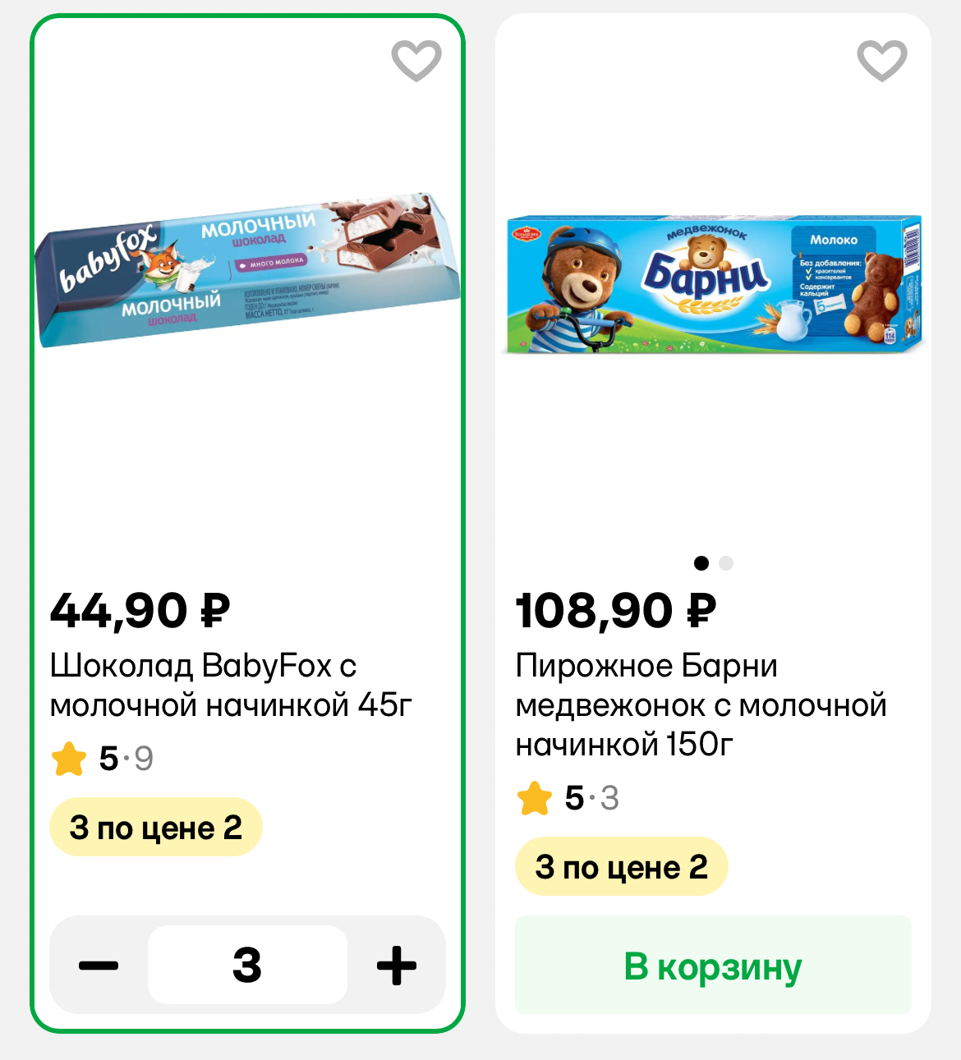The width and height of the screenshot is (961, 1060).
Task: Click the 108,90 ₽ price
Action: [x=616, y=611]
